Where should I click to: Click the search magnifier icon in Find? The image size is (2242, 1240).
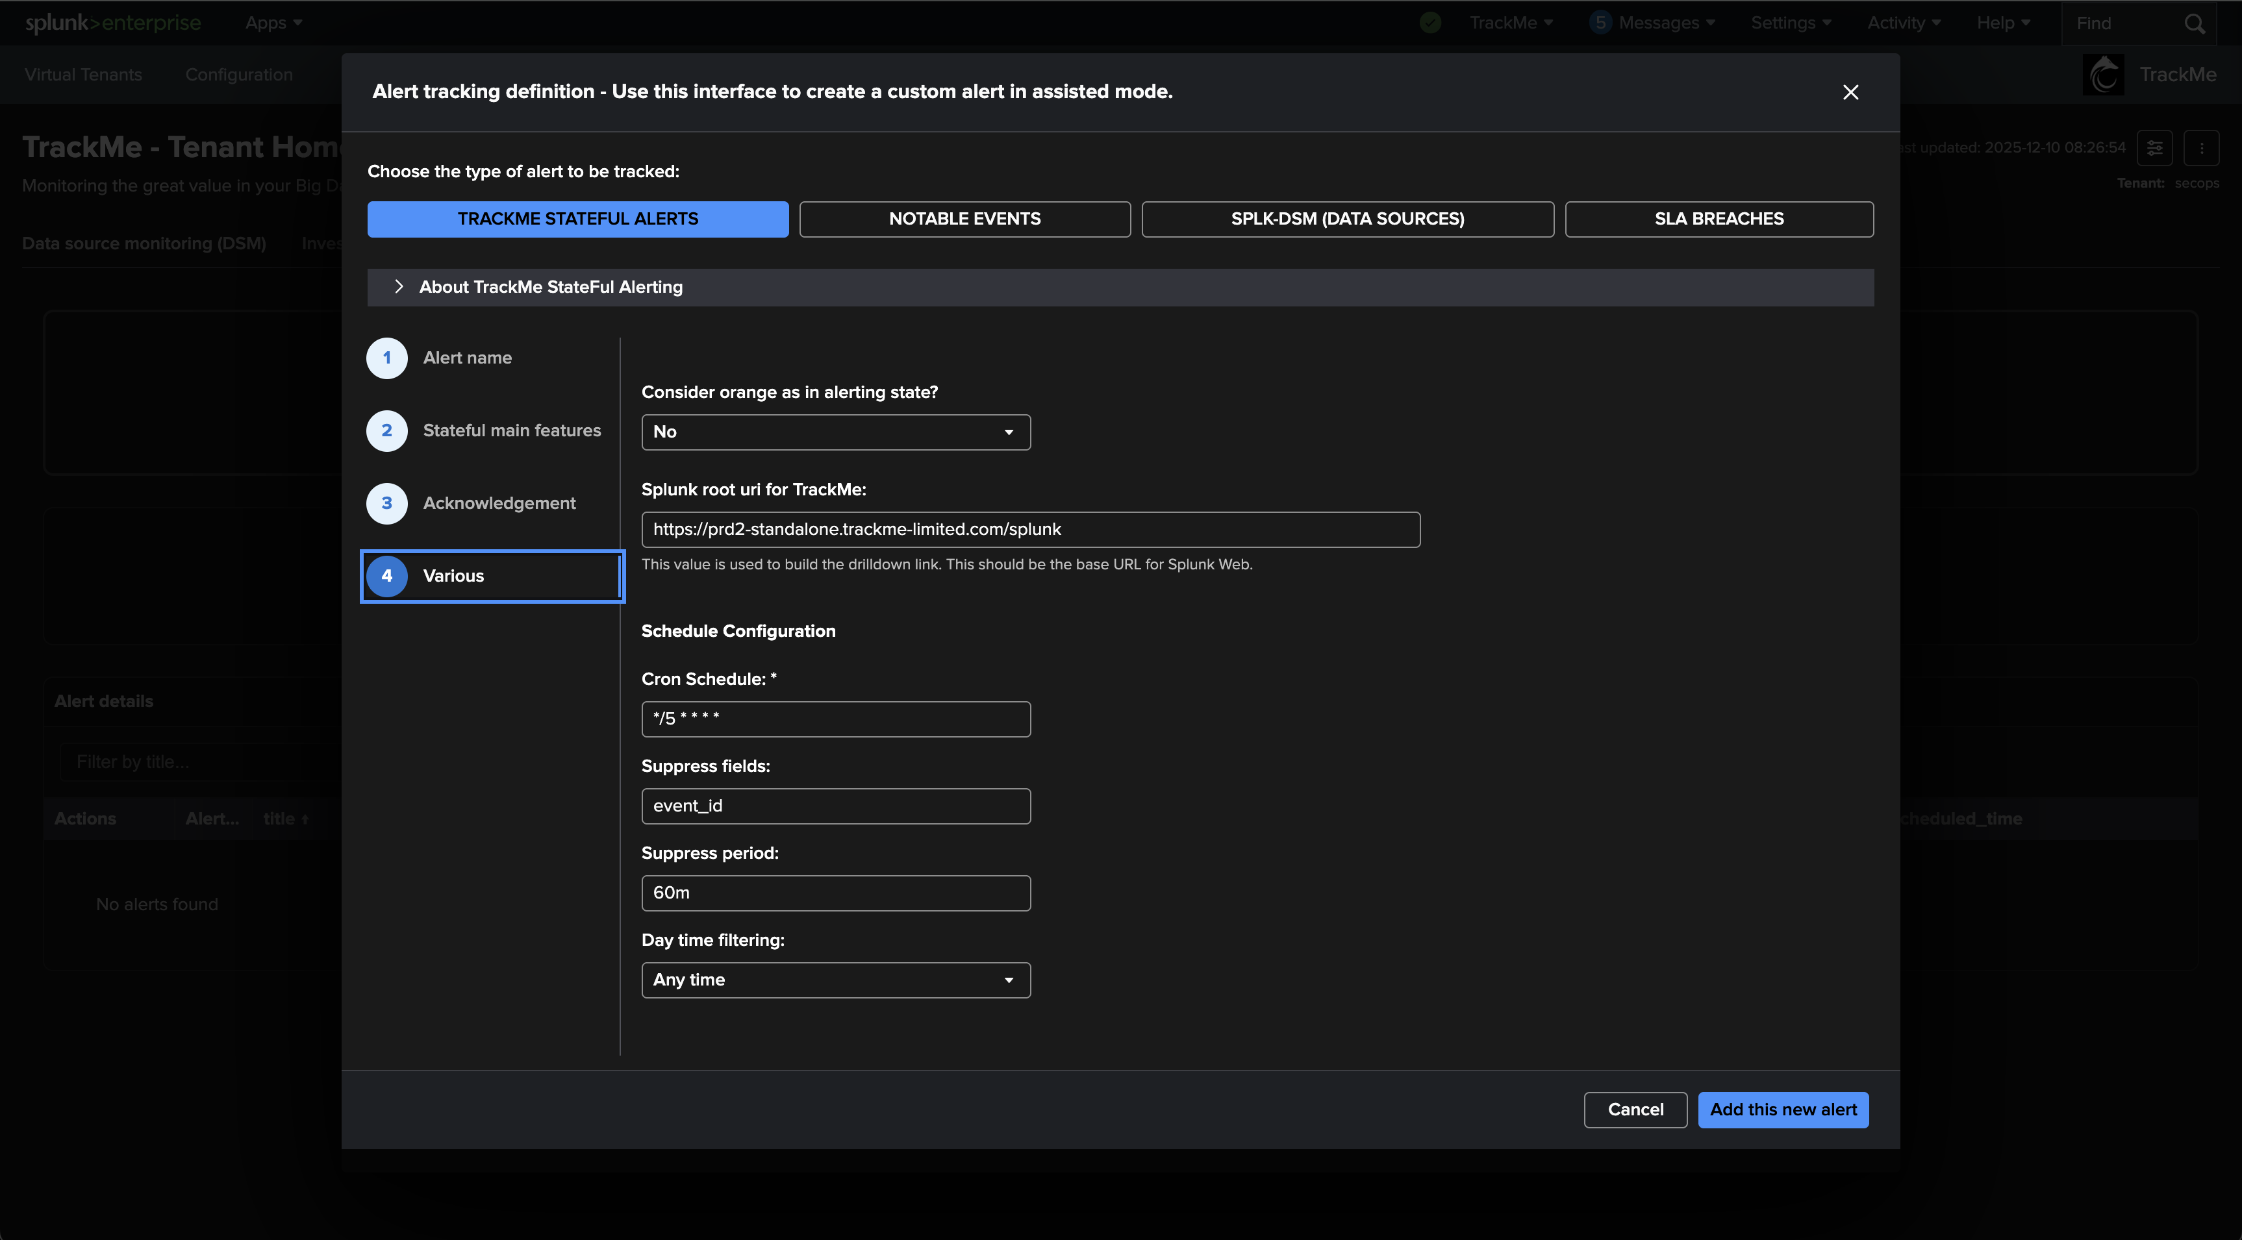point(2194,23)
